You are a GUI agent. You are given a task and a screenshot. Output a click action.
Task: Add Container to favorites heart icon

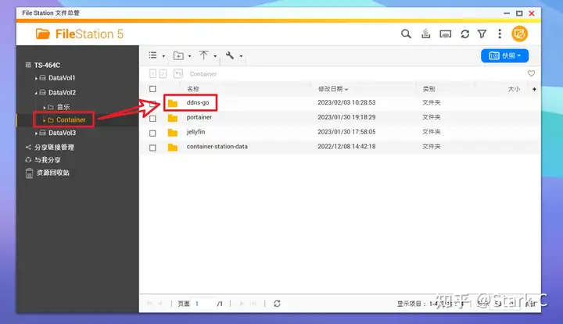[531, 73]
